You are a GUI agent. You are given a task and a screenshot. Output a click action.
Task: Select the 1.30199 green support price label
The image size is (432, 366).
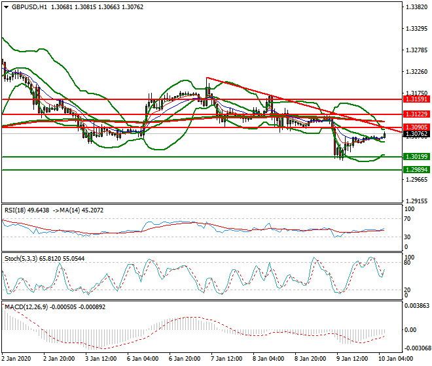[416, 157]
